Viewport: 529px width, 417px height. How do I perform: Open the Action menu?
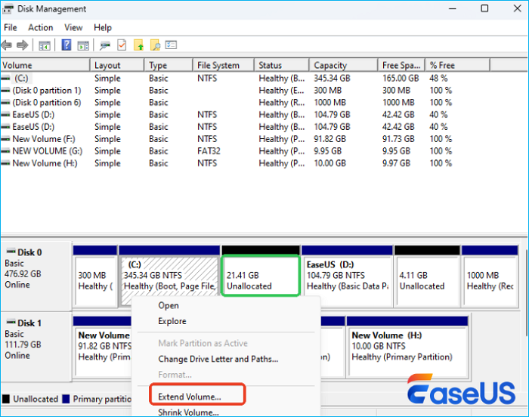click(x=40, y=28)
